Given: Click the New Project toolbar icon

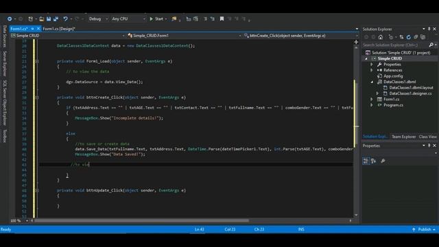Looking at the screenshot, I should 30,19.
